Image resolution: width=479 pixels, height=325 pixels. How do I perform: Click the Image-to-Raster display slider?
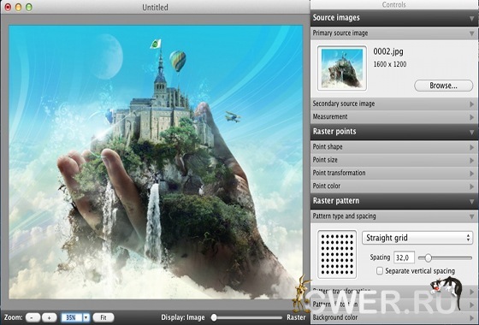pyautogui.click(x=247, y=317)
